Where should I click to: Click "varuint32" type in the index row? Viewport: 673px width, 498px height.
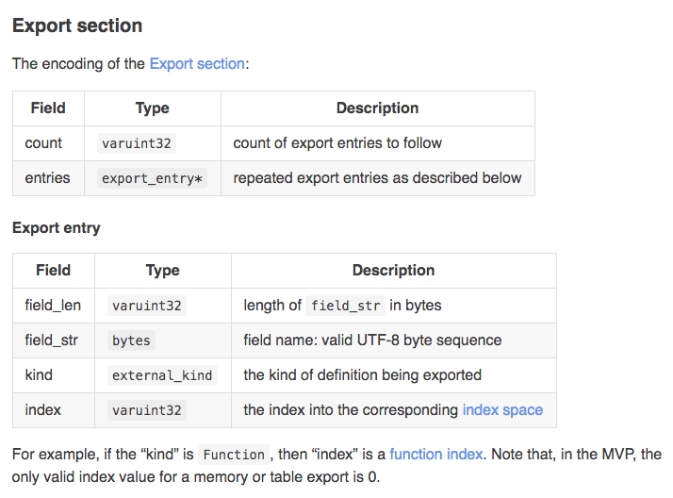click(148, 410)
